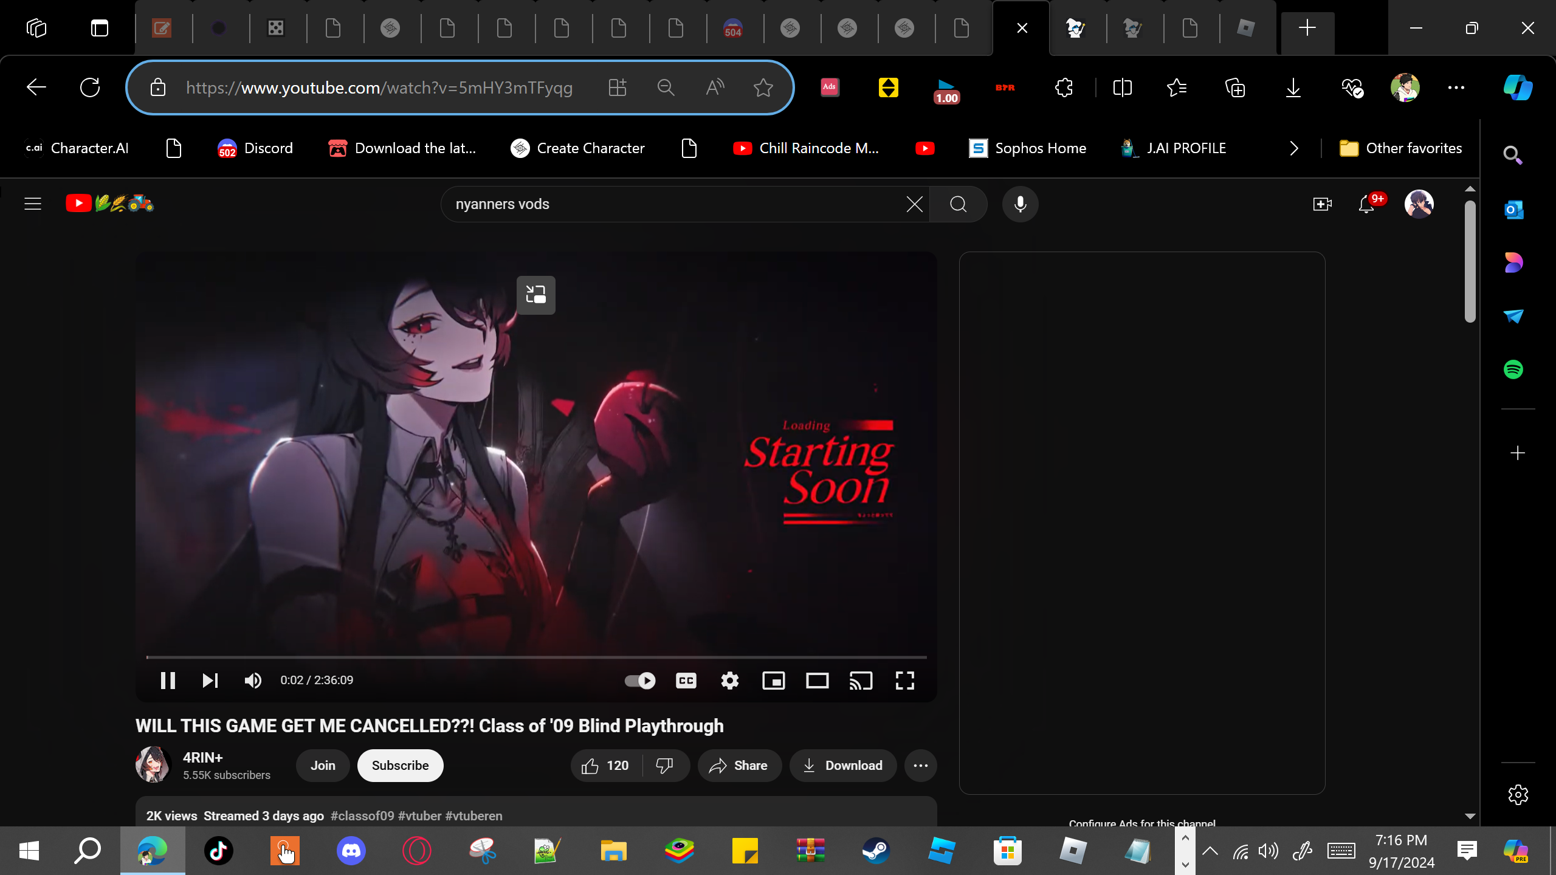Open the YouTube hamburger guide menu
The image size is (1556, 875).
point(33,204)
